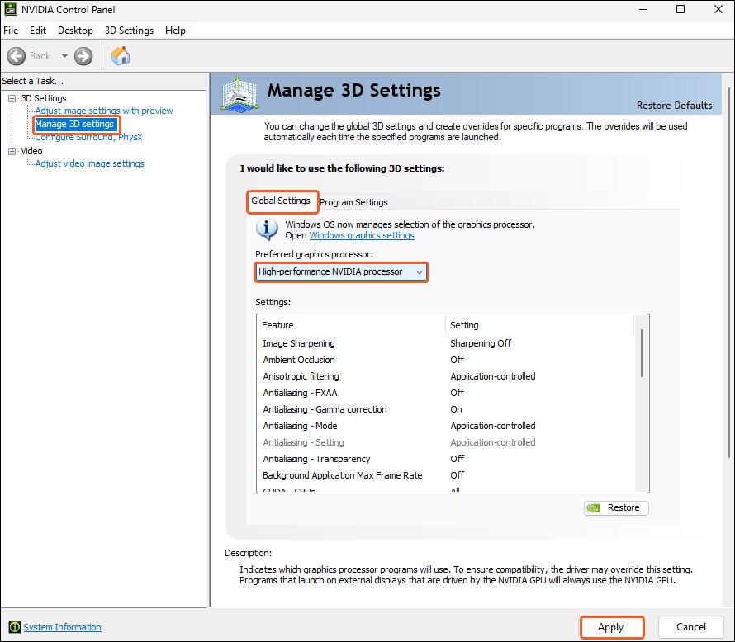
Task: Click Application-controlled value for Anisotropic filtering
Action: coord(493,376)
